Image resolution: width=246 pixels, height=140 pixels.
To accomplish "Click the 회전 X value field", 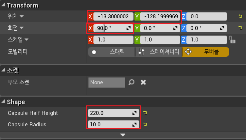I will pyautogui.click(x=113, y=28).
